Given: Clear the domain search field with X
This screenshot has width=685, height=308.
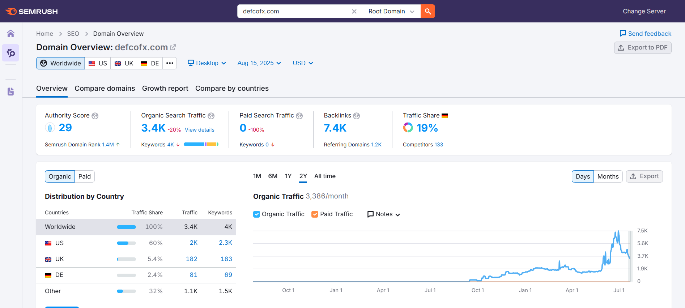Looking at the screenshot, I should point(354,12).
